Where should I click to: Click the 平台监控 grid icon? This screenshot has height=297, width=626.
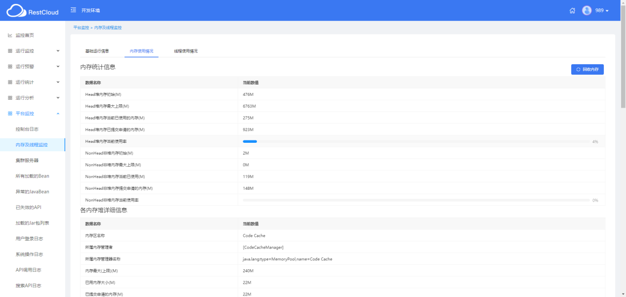point(10,114)
